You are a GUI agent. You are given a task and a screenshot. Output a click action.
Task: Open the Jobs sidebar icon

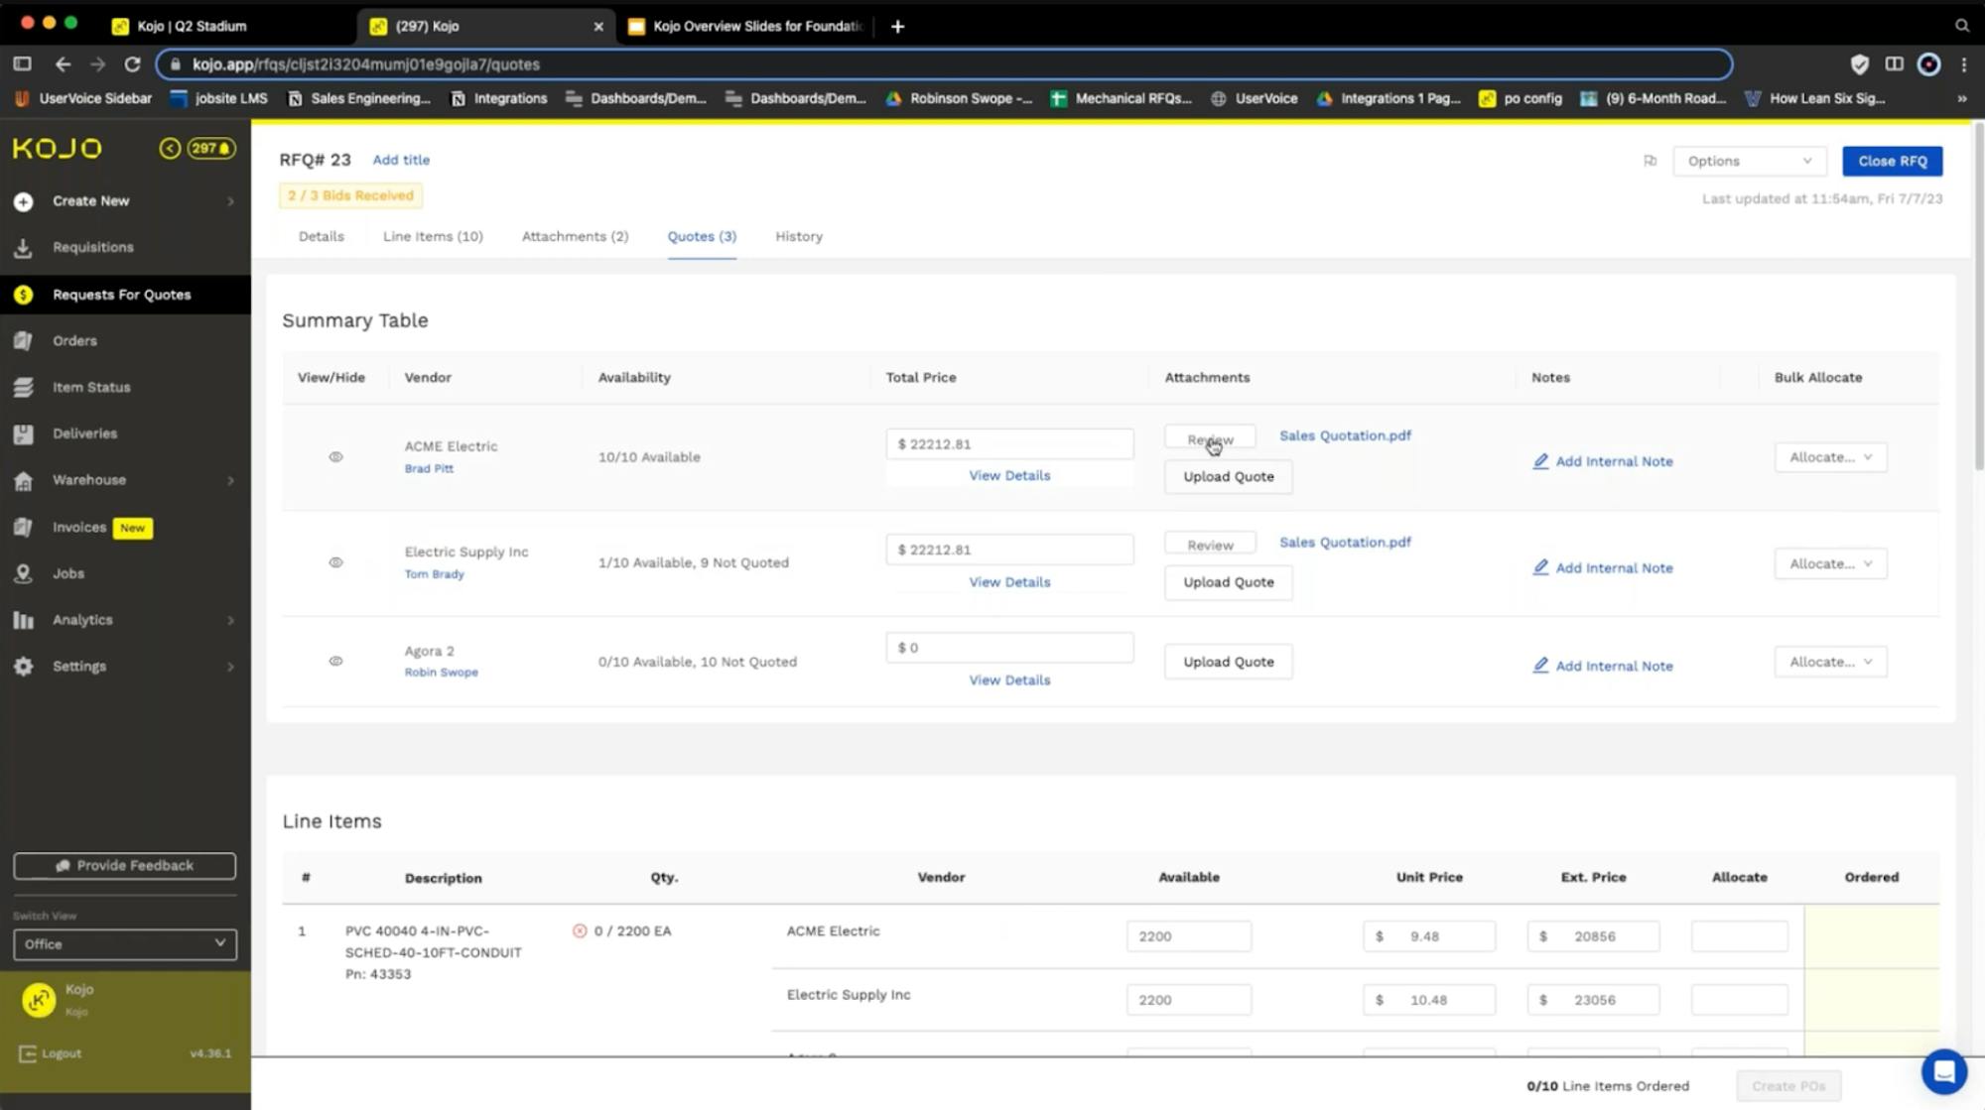tap(23, 574)
